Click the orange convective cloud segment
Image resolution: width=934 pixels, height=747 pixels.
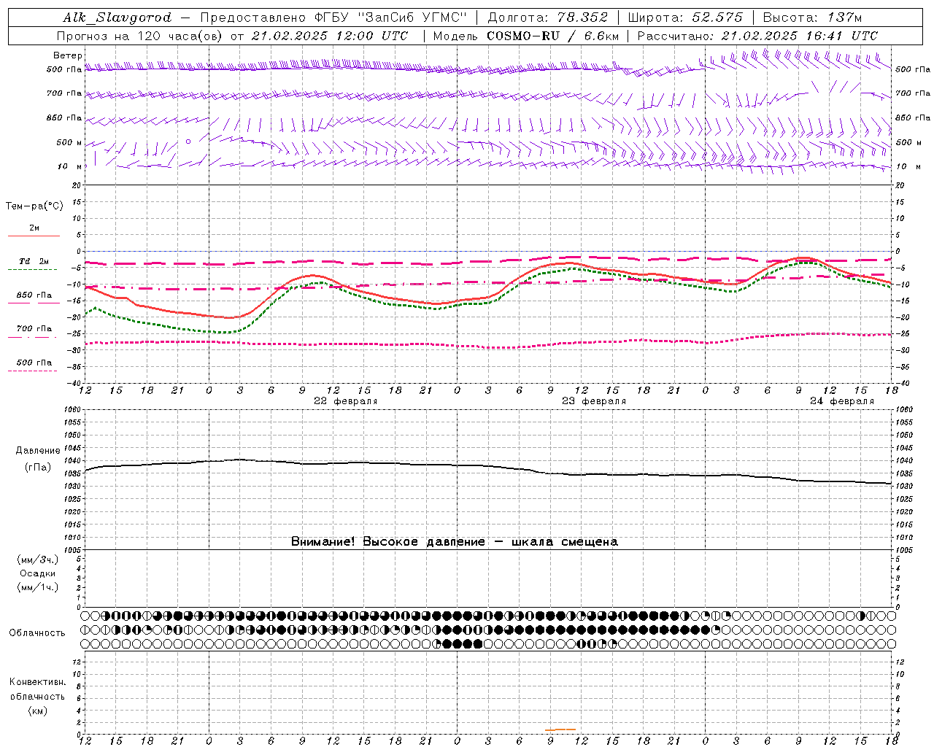coord(560,729)
